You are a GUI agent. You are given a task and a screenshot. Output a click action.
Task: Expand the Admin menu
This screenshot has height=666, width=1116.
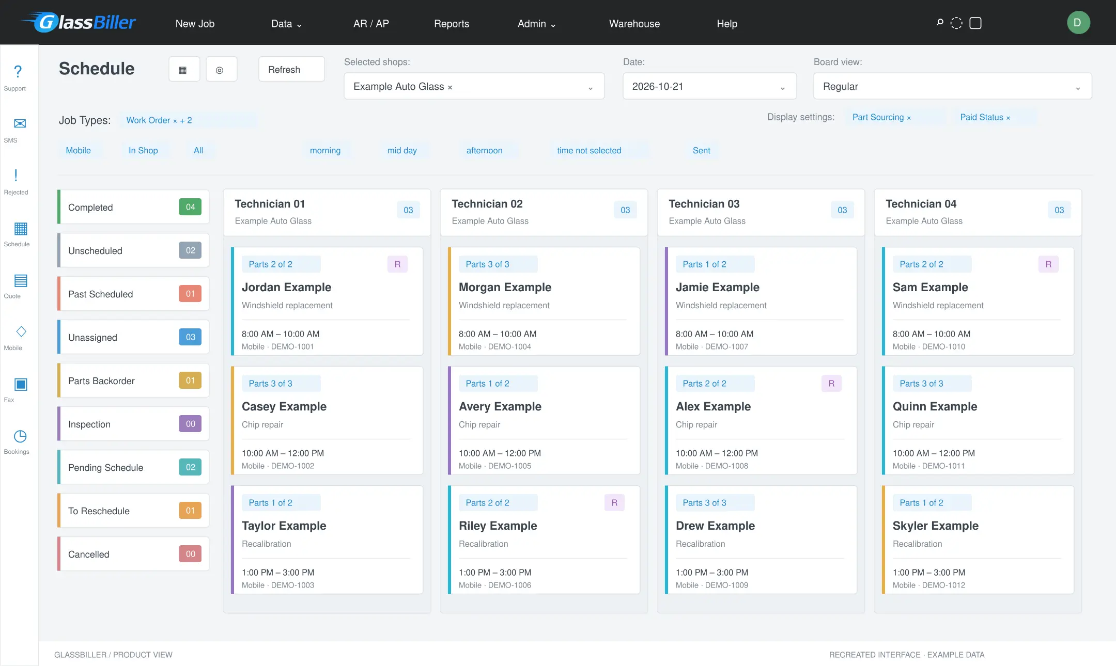coord(536,24)
